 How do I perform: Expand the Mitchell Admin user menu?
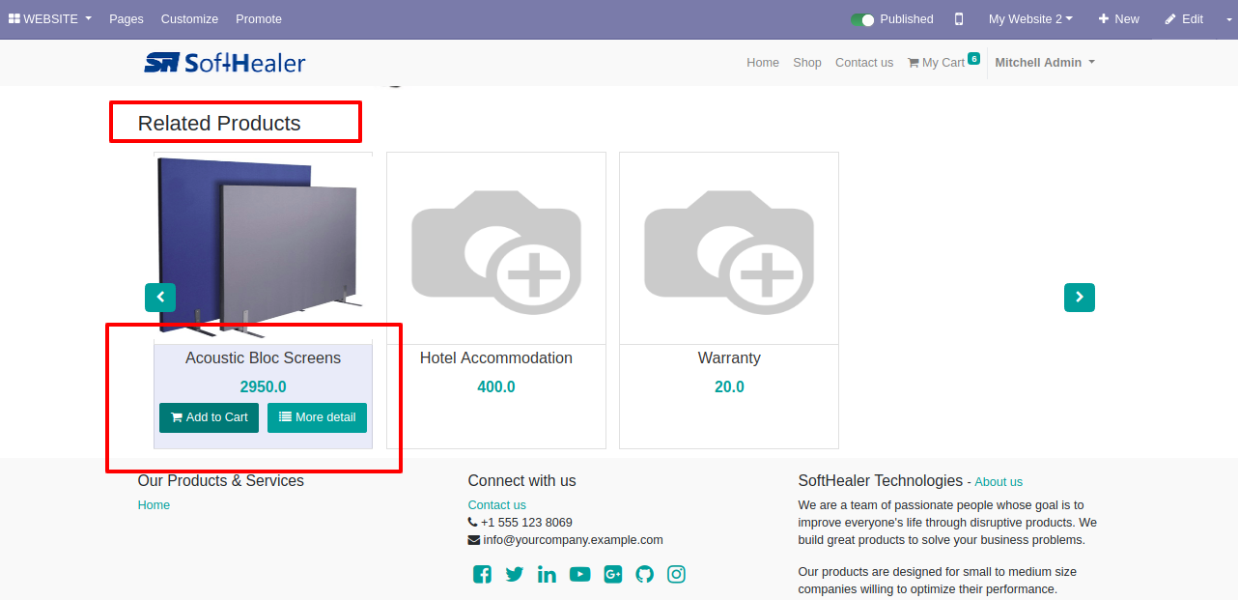1045,63
